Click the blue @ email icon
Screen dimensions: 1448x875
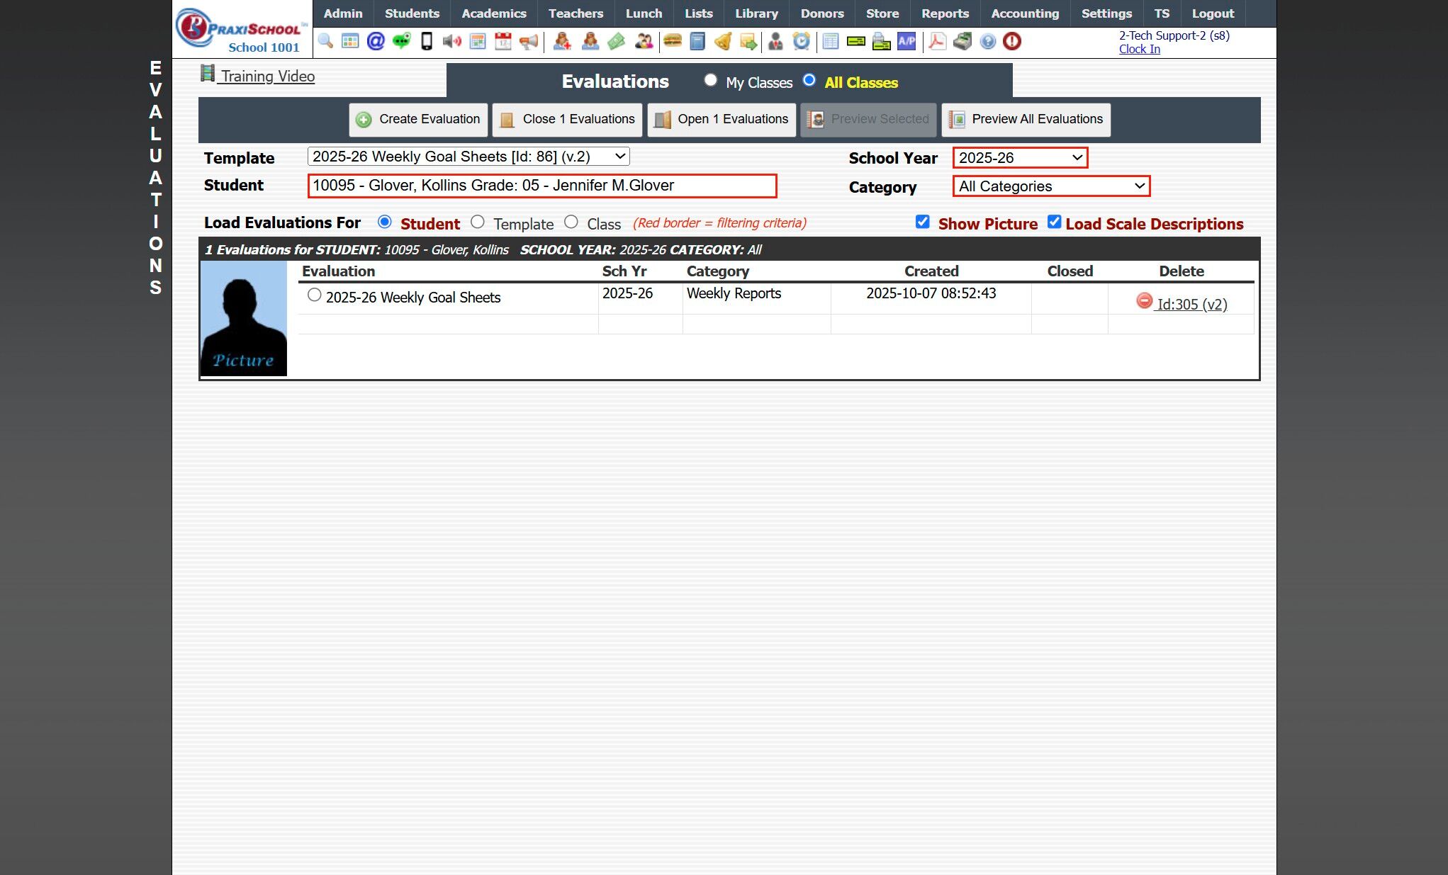tap(376, 41)
